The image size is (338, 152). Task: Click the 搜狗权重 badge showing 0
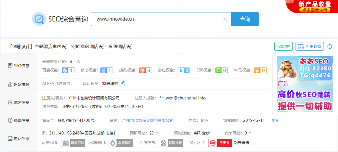(x=145, y=70)
